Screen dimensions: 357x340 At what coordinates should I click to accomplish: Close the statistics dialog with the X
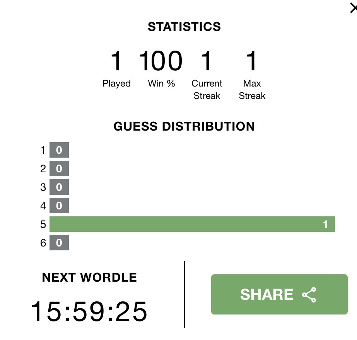(354, 8)
